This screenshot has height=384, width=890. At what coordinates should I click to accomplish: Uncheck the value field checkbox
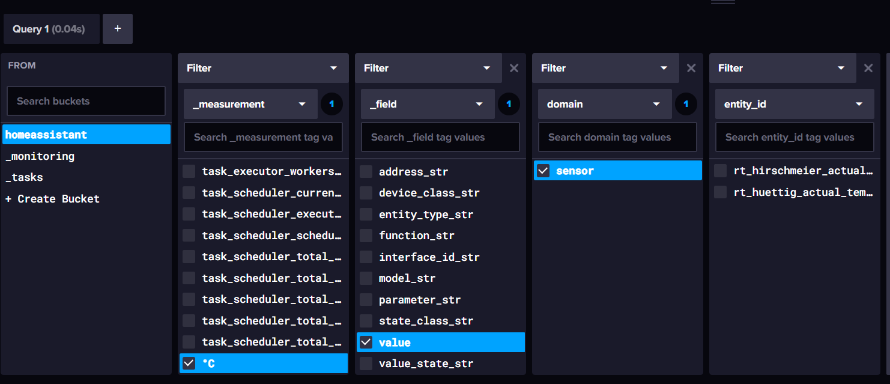point(366,342)
